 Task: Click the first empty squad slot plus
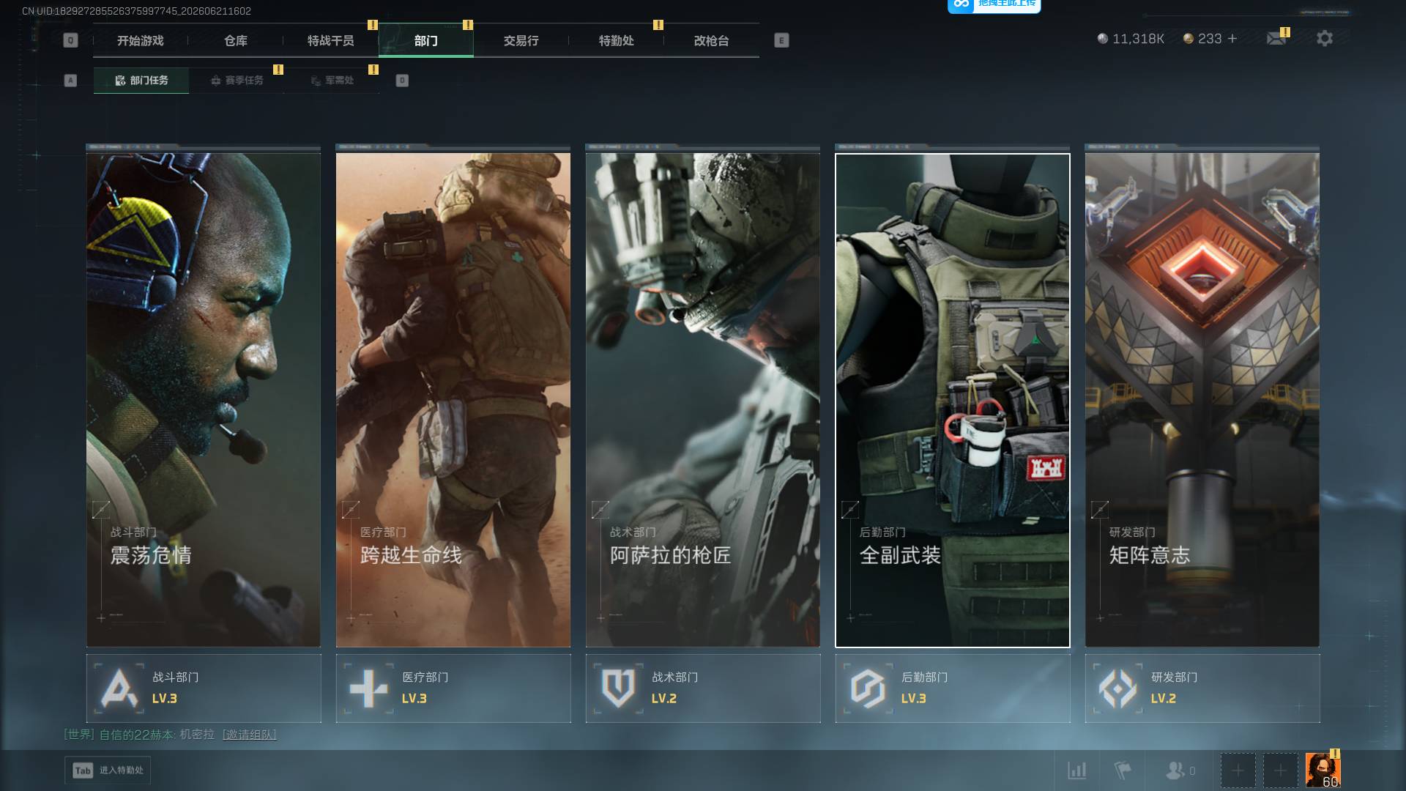click(x=1238, y=770)
